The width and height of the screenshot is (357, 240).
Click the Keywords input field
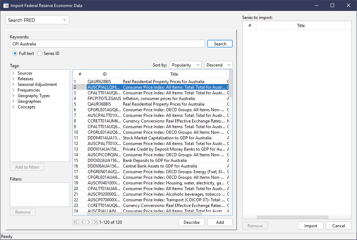coord(107,44)
